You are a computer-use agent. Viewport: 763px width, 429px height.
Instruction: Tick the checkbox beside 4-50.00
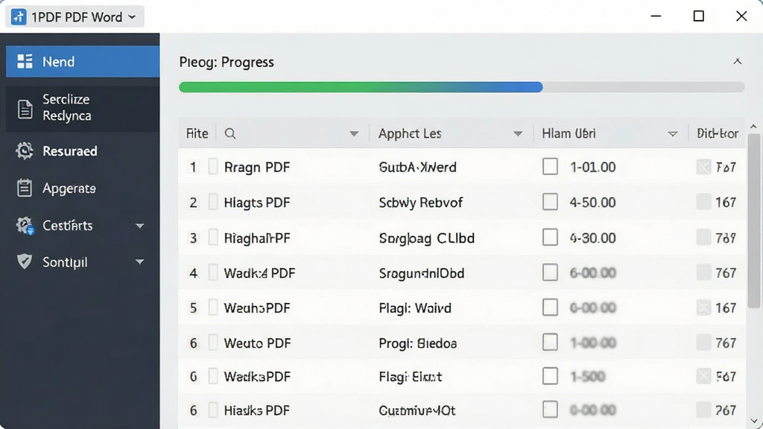(x=551, y=202)
